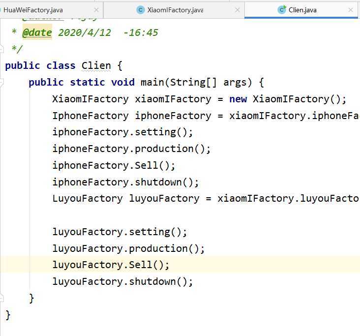
Task: Close the Clien.java tab
Action: 351,10
